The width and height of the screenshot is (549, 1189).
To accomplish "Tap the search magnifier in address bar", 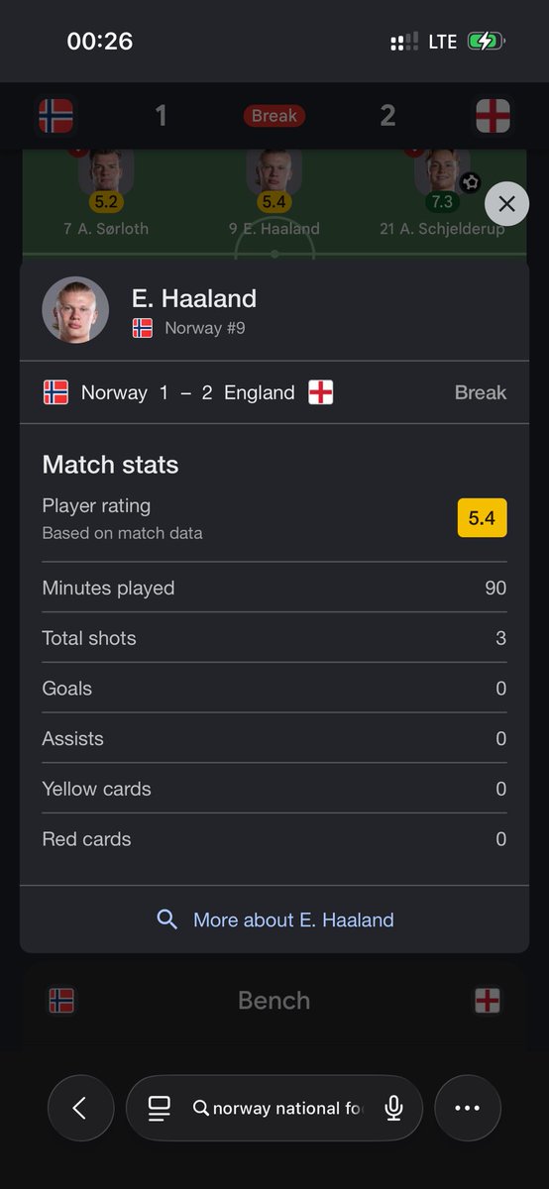I will pos(200,1109).
